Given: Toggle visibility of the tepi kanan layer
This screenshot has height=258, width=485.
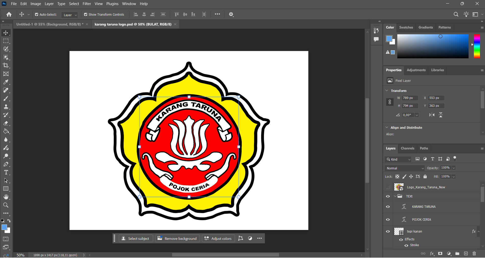Looking at the screenshot, I should tap(388, 231).
